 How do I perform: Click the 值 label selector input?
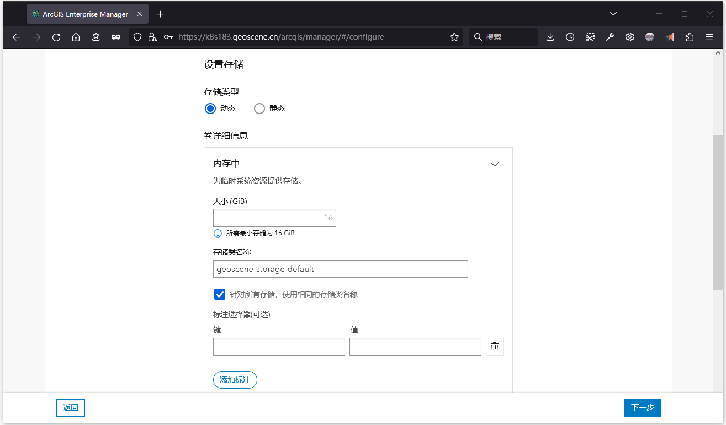415,347
